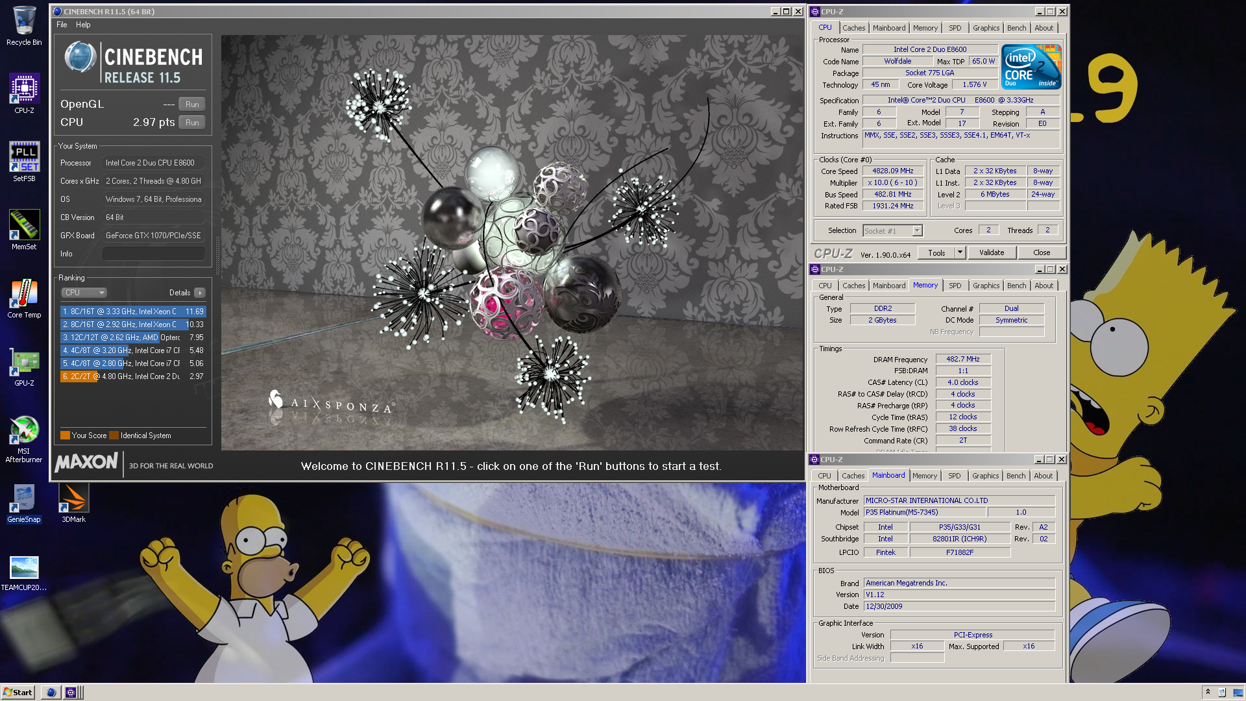Click the Start button on taskbar
Screen dimensions: 1246x701
tap(18, 693)
